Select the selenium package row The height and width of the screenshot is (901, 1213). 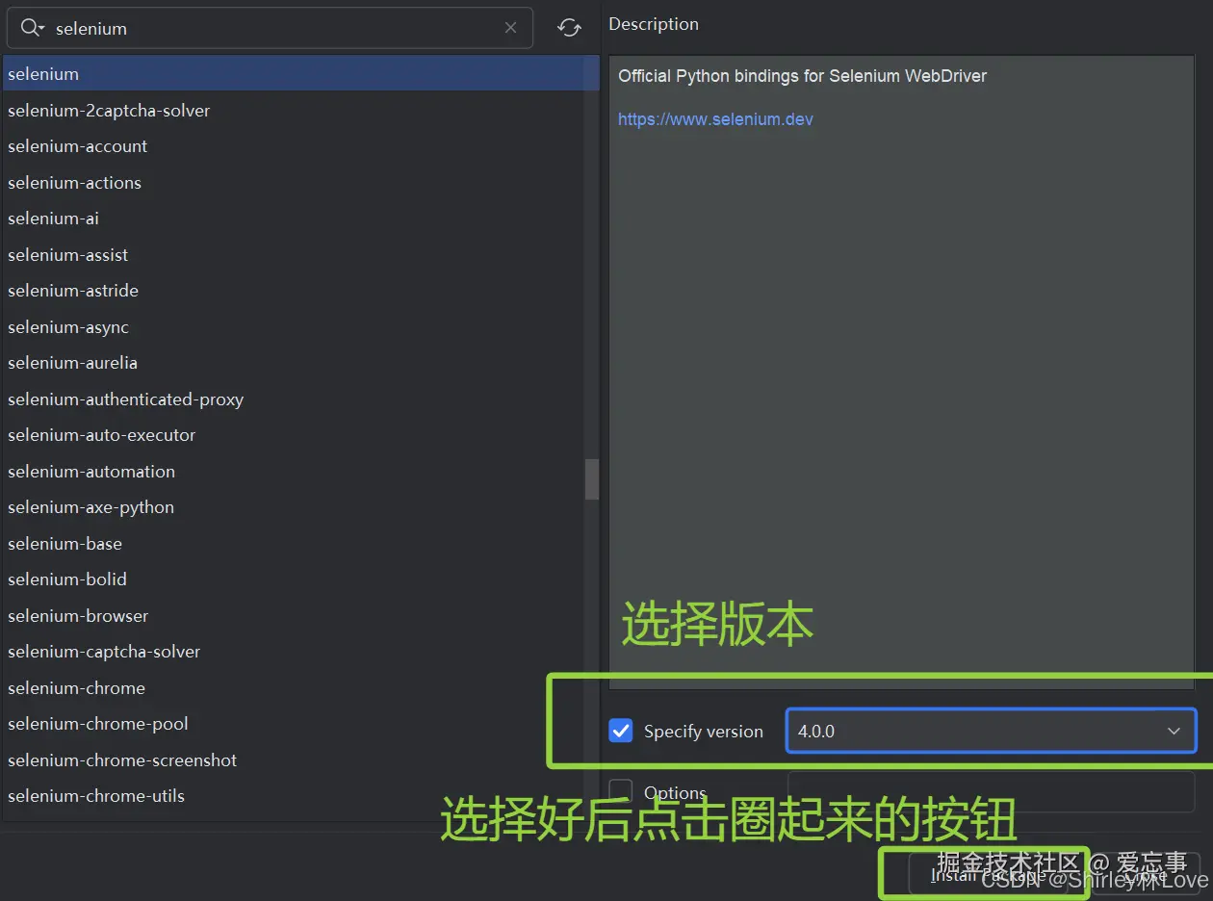coord(300,74)
